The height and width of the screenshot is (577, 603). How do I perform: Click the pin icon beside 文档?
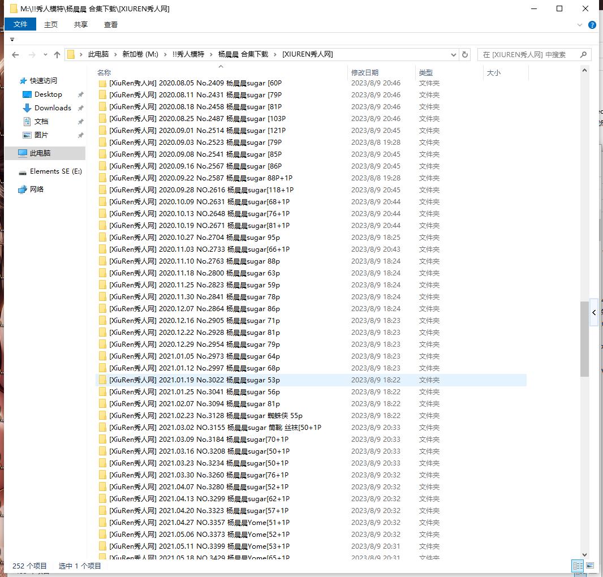click(80, 122)
